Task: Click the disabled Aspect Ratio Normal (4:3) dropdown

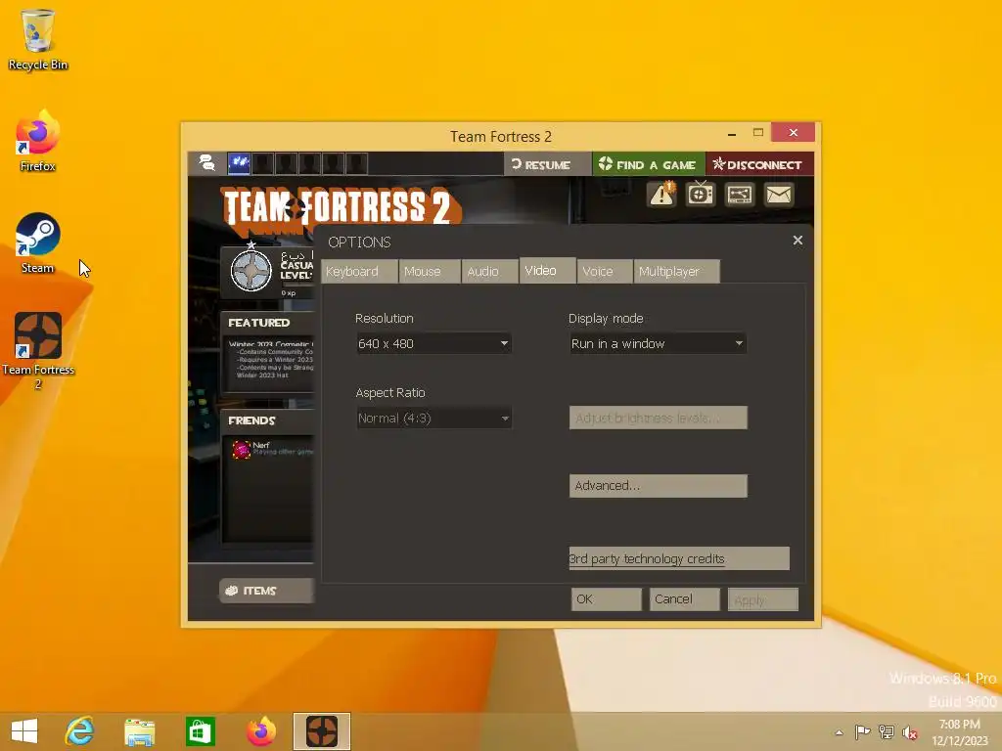Action: pos(433,419)
